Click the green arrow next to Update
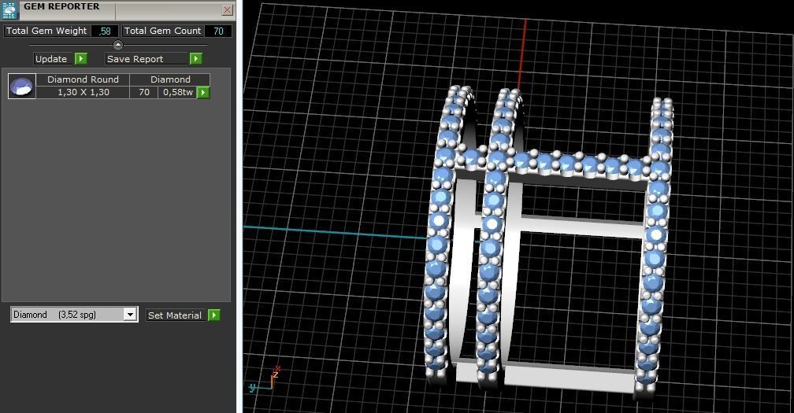This screenshot has width=794, height=413. tap(81, 59)
